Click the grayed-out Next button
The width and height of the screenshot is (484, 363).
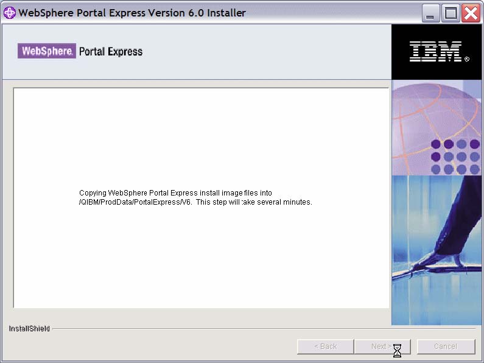pos(382,347)
